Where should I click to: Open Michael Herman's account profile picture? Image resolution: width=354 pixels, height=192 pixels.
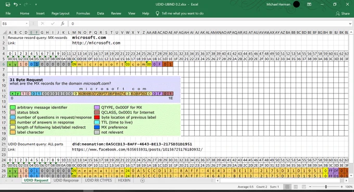coord(296,4)
